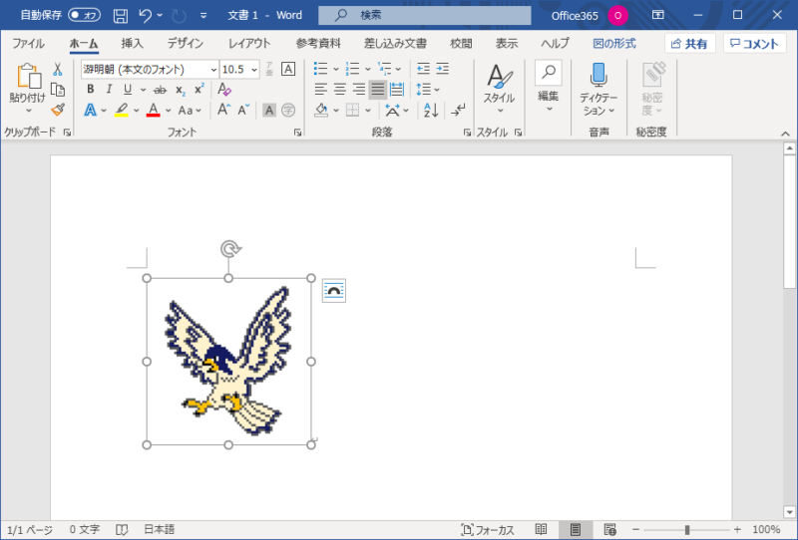Image resolution: width=798 pixels, height=540 pixels.
Task: Click the コメント button
Action: [x=754, y=44]
